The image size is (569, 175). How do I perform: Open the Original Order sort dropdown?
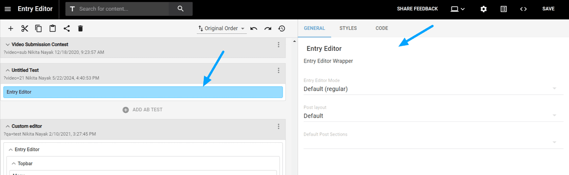click(x=222, y=28)
